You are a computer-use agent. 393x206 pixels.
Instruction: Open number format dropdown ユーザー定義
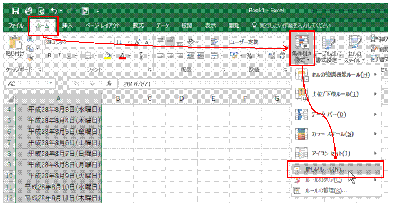tap(283, 42)
